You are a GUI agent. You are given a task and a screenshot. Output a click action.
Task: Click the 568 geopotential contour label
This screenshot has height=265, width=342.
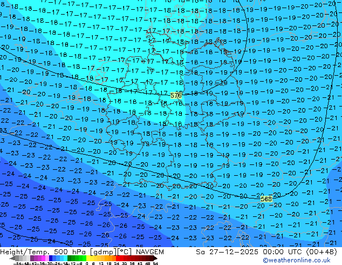266,199
